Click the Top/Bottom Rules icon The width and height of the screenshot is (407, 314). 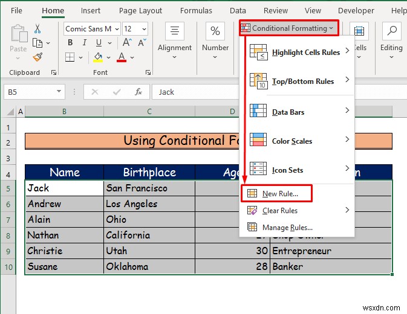click(258, 81)
